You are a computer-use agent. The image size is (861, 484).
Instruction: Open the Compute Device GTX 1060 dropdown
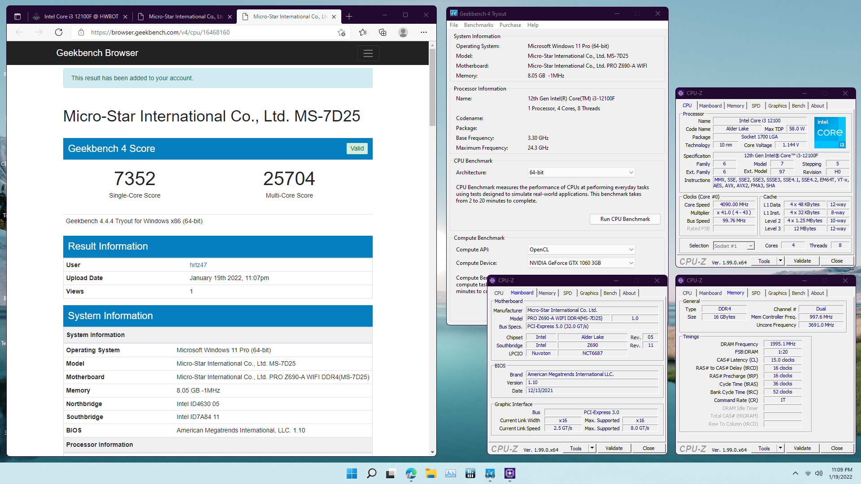(x=581, y=263)
